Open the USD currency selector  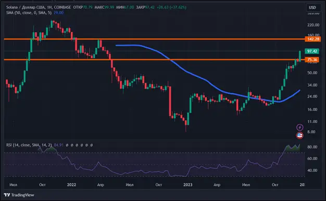(312, 7)
